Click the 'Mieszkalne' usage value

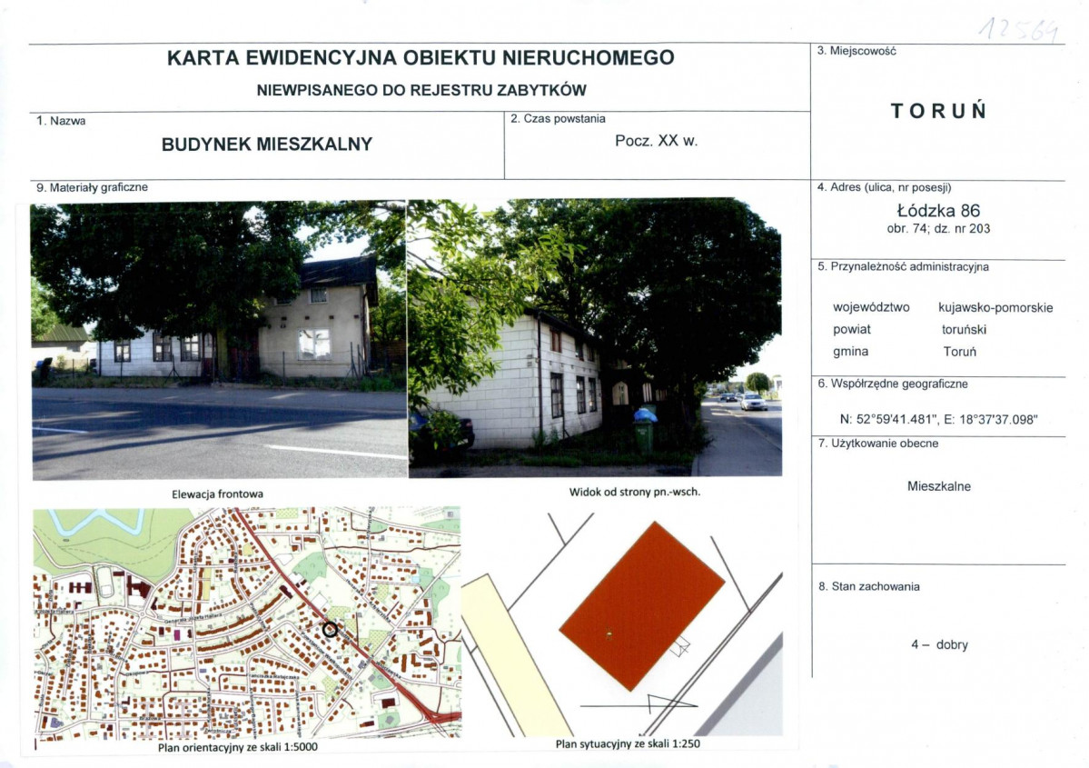point(939,486)
